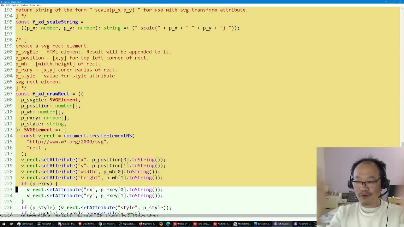Viewport: 404px width, 227px height.
Task: Click the "width" string on line 220
Action: (x=88, y=172)
